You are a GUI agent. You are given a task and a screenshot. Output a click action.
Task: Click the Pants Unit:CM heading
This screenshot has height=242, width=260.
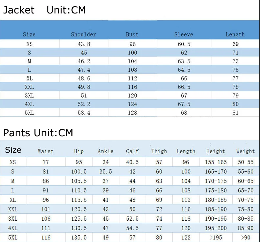pos(38,133)
